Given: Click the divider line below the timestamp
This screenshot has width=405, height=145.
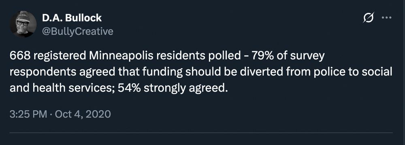Looking at the screenshot, I should click(x=201, y=133).
